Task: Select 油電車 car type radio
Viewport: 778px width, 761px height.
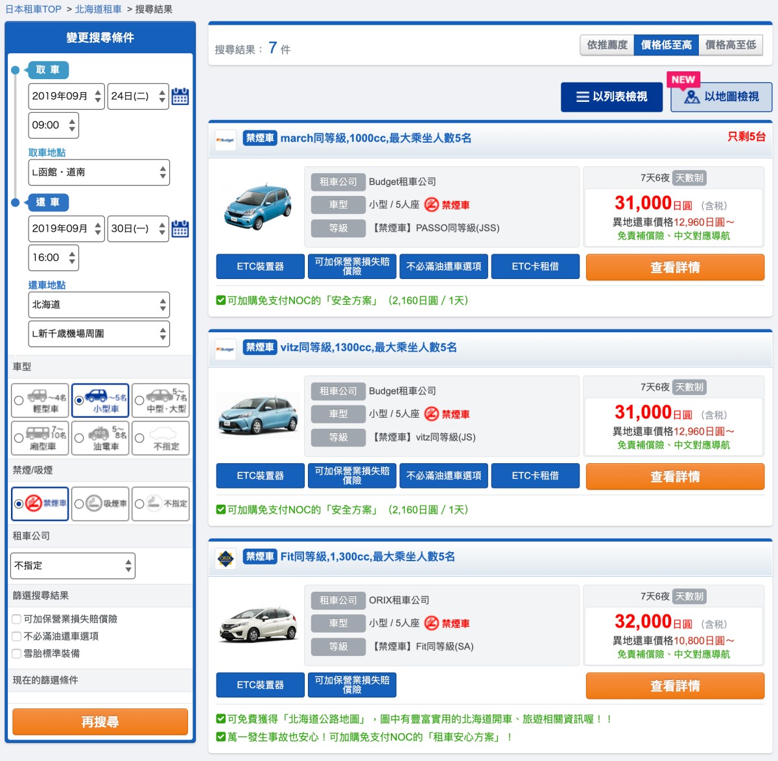Action: coord(79,438)
